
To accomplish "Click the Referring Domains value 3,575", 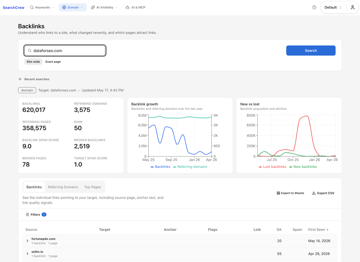I will [x=82, y=110].
